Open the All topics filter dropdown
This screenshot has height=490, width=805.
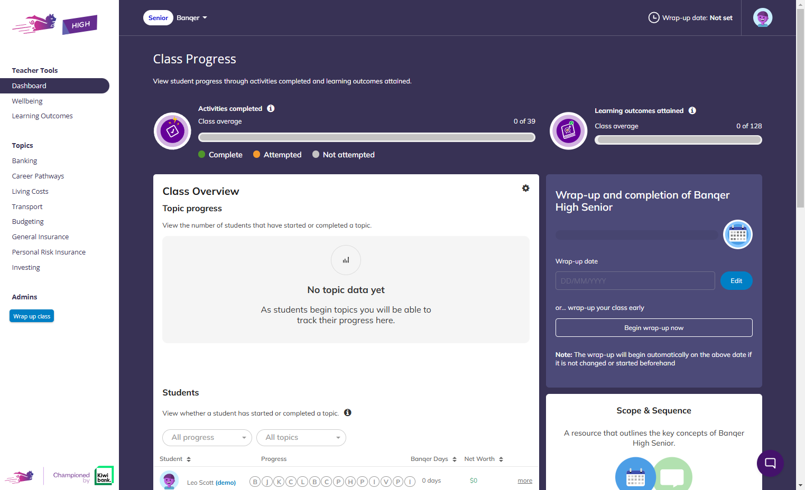point(301,437)
